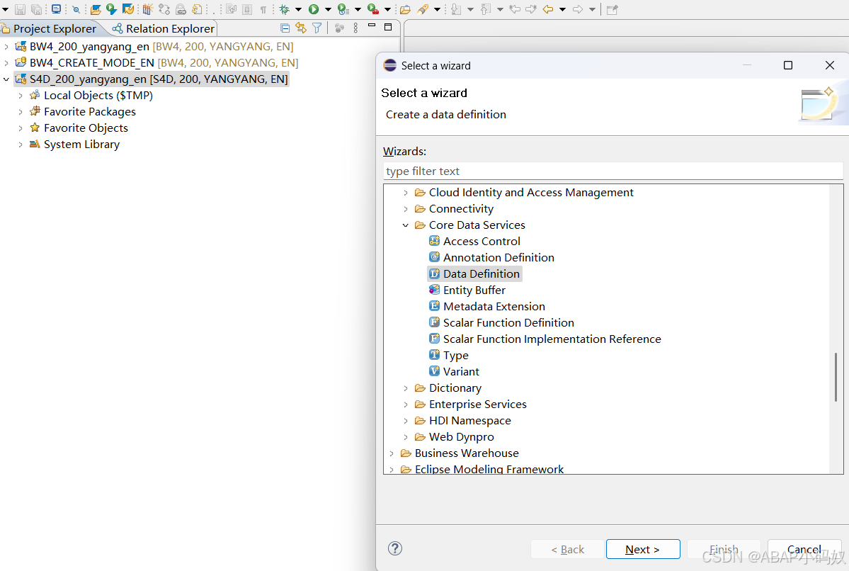Expand the Web Dynpro folder

[406, 436]
